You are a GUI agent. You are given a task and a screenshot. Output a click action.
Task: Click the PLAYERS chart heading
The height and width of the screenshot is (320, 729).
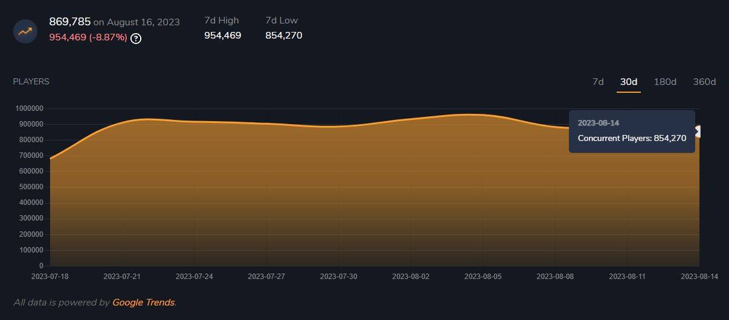31,81
